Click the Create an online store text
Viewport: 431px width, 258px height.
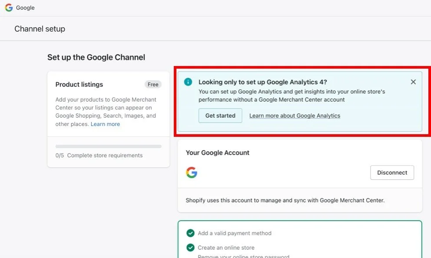226,248
